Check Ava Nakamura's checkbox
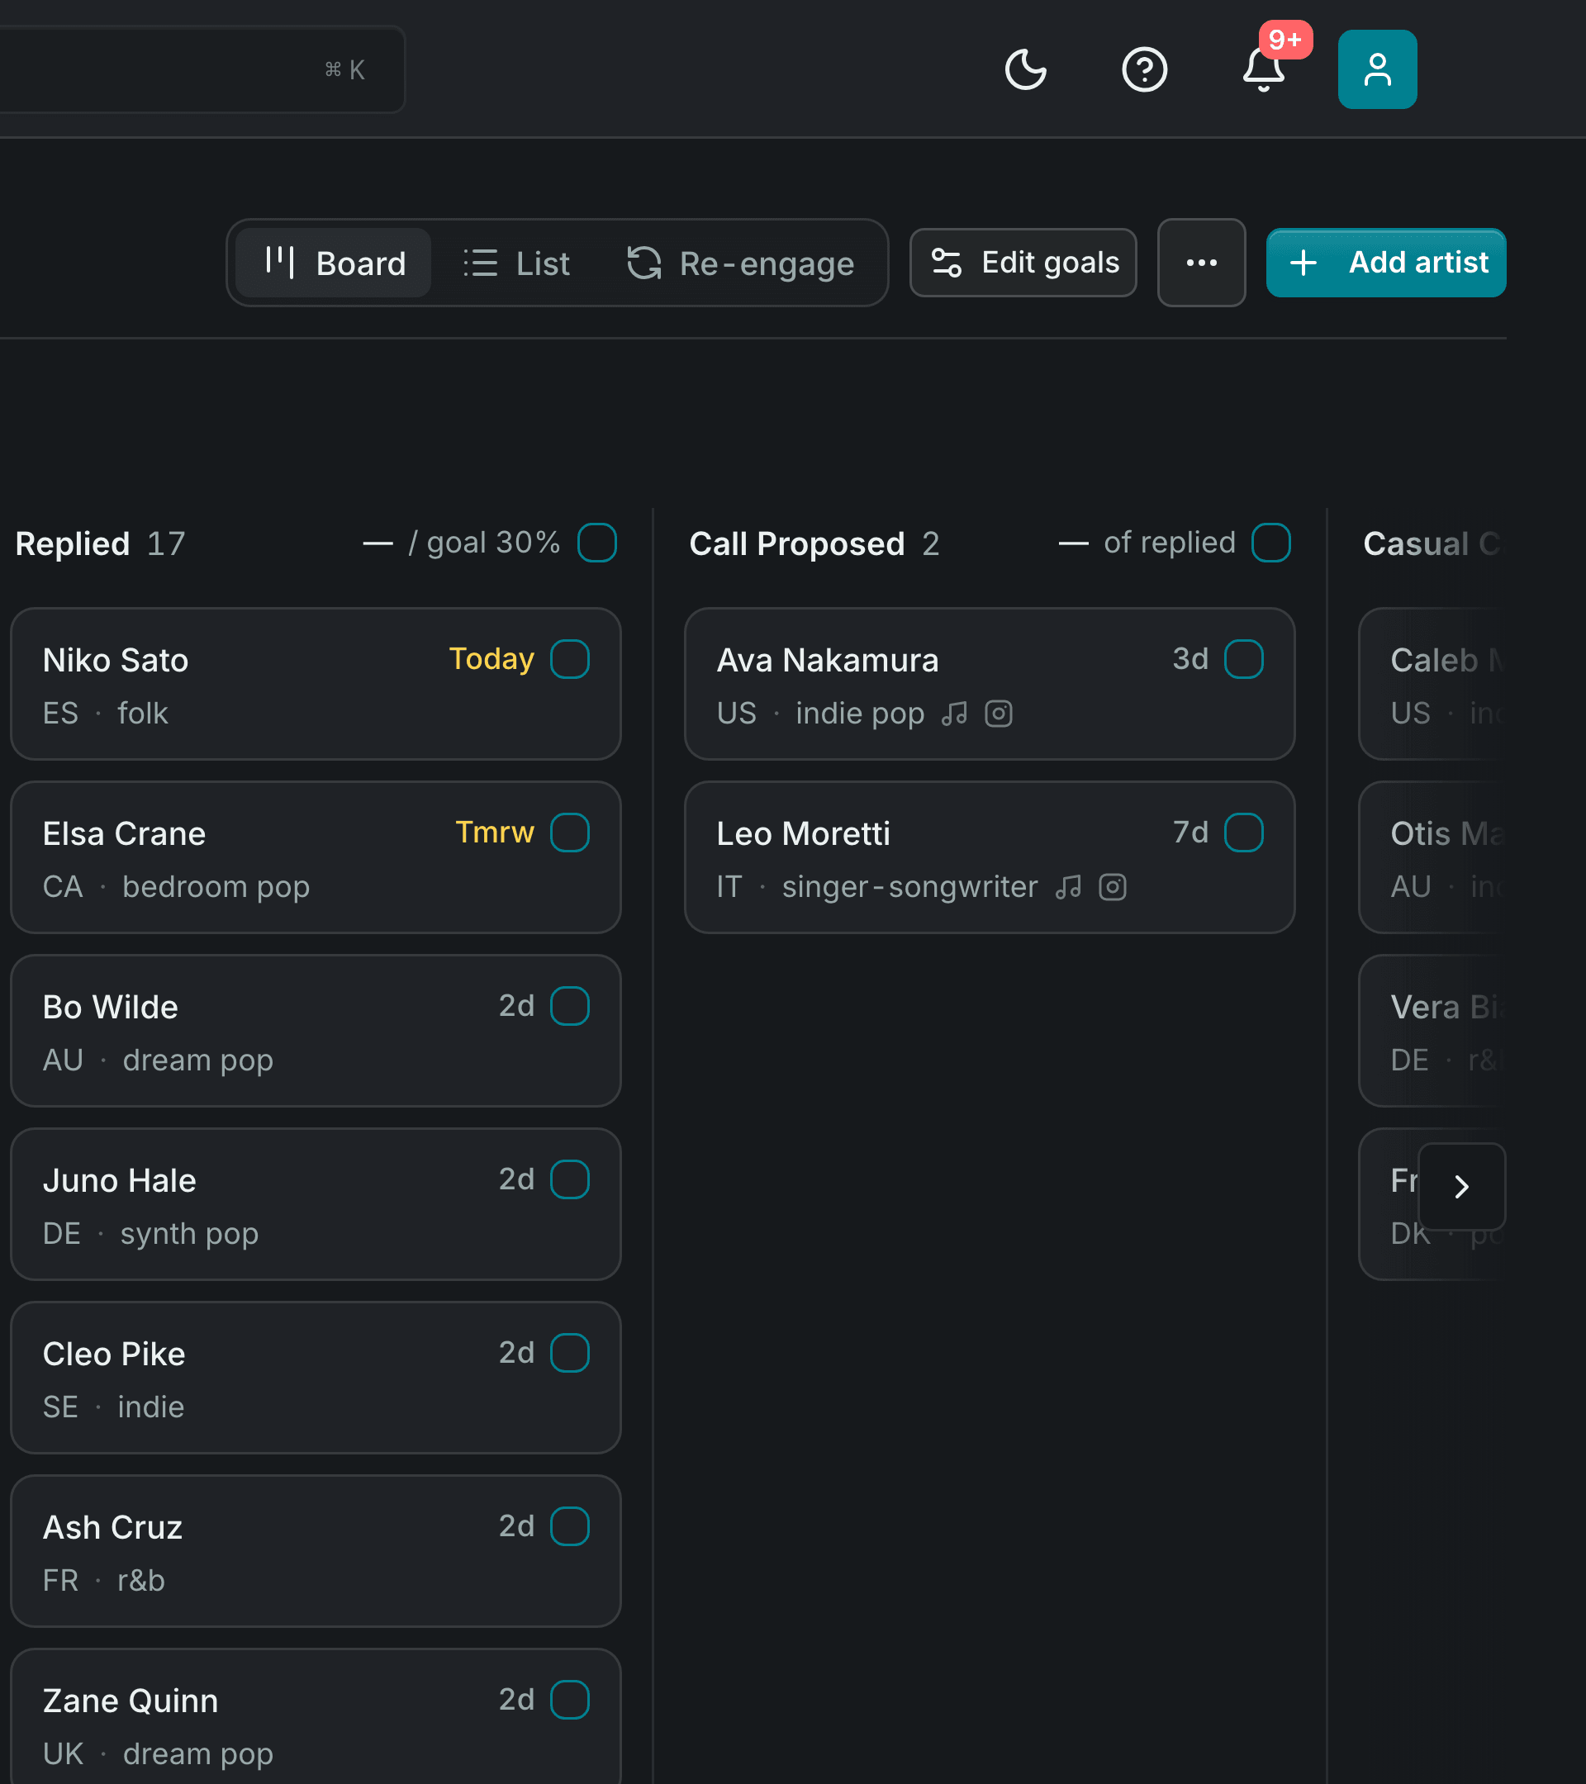The image size is (1586, 1784). pyautogui.click(x=1244, y=659)
